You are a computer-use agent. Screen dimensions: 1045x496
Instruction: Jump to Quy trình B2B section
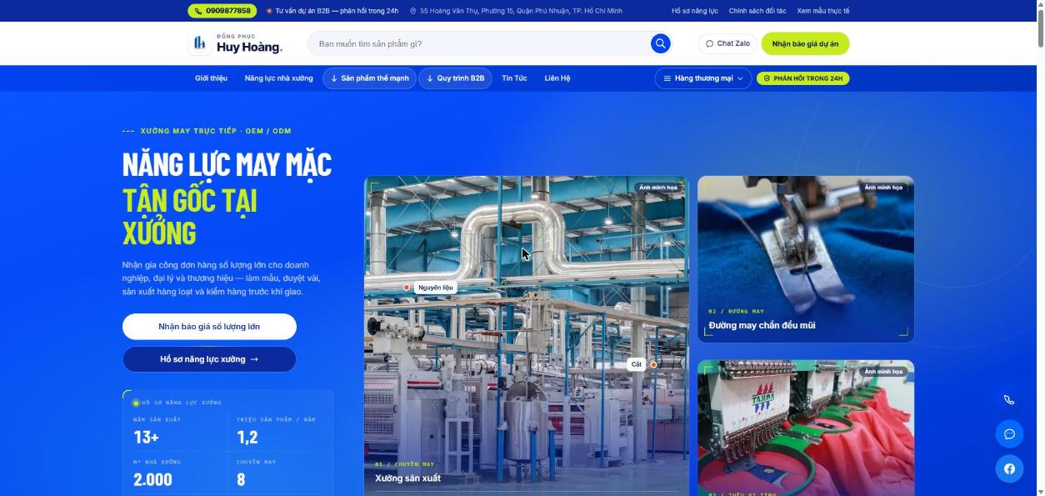tap(455, 78)
